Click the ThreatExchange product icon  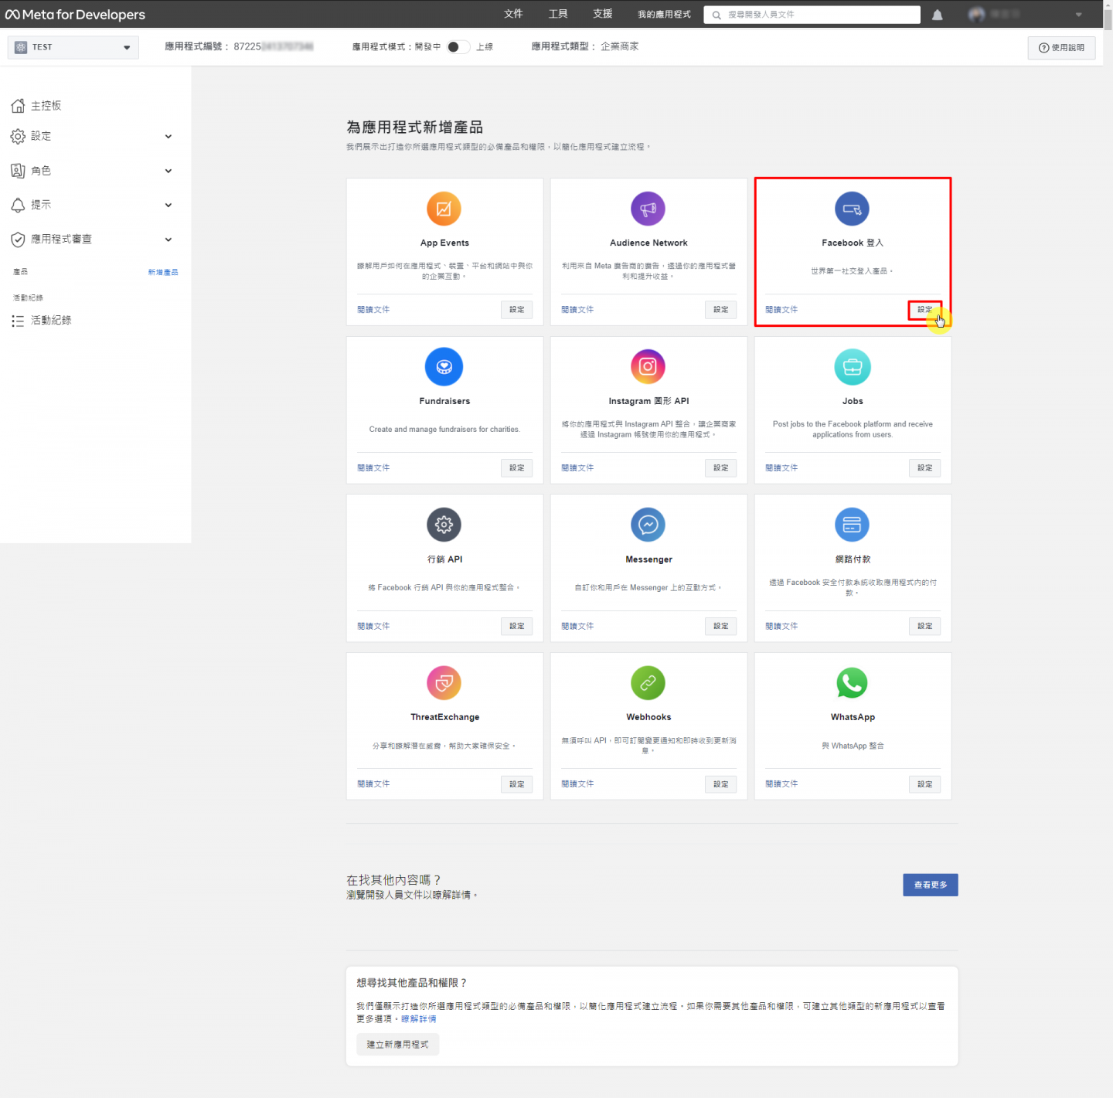[x=444, y=683]
